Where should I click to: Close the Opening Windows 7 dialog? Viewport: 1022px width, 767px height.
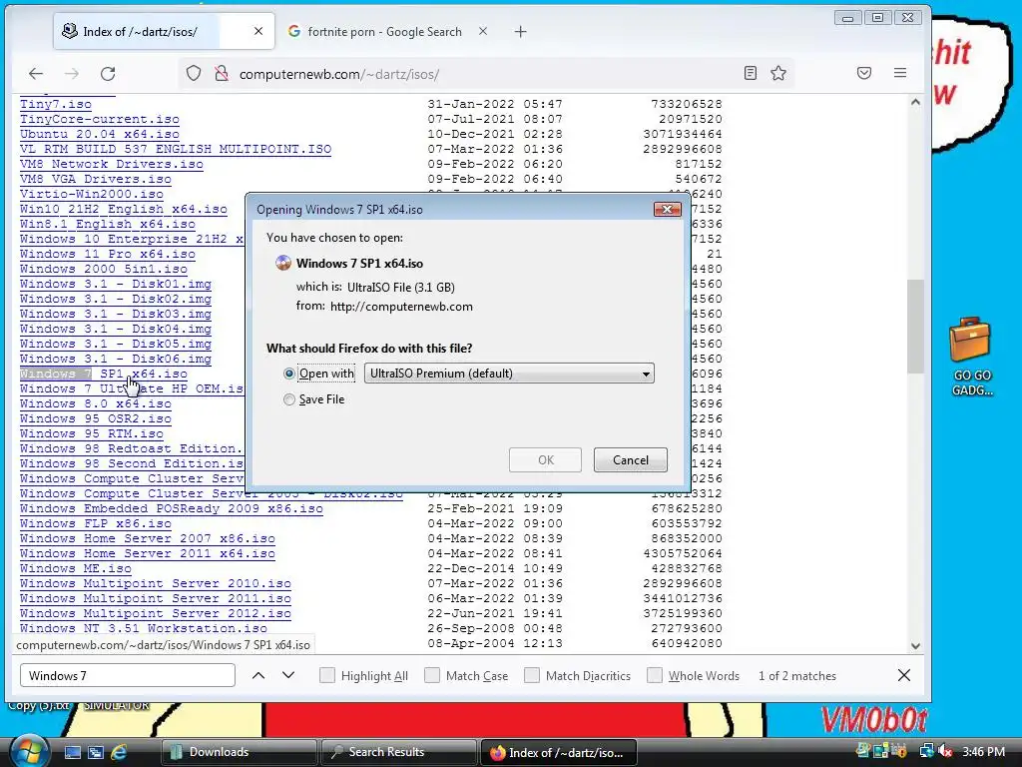click(667, 210)
